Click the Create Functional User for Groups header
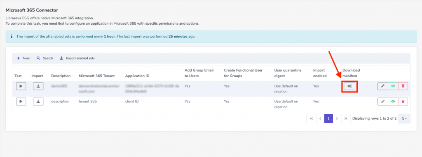This screenshot has height=157, width=422. [243, 73]
